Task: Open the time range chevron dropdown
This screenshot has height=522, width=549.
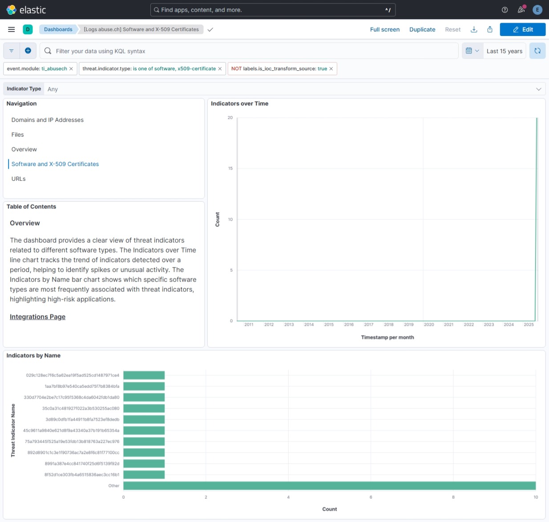Action: (x=478, y=51)
